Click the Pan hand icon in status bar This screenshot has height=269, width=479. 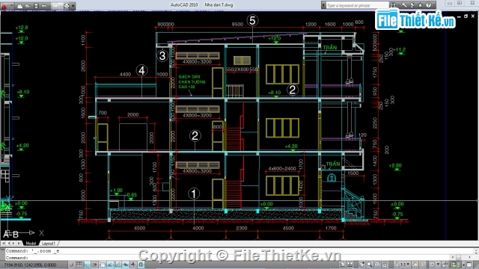tap(362, 265)
